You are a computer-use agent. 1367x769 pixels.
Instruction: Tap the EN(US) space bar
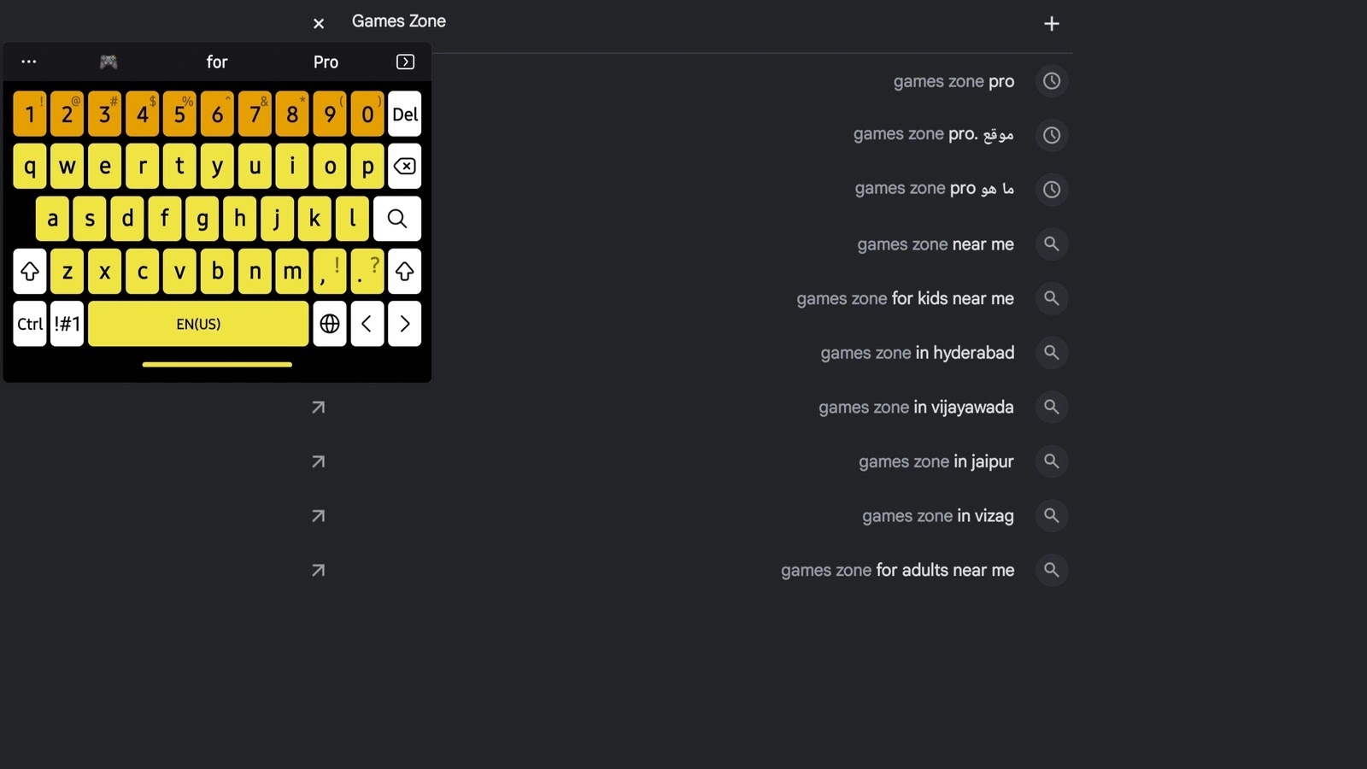point(198,324)
